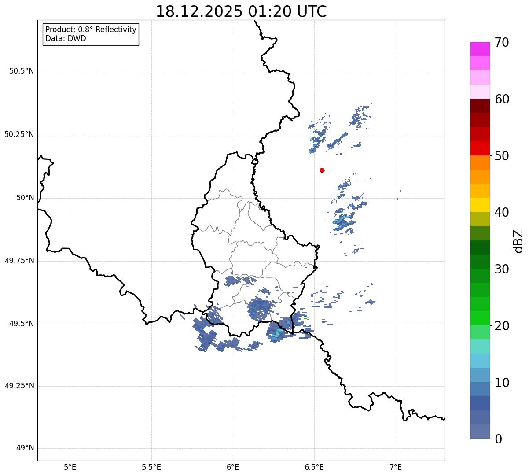The height and width of the screenshot is (476, 529).
Task: Click the colorbar tick label '10'
Action: (x=501, y=383)
